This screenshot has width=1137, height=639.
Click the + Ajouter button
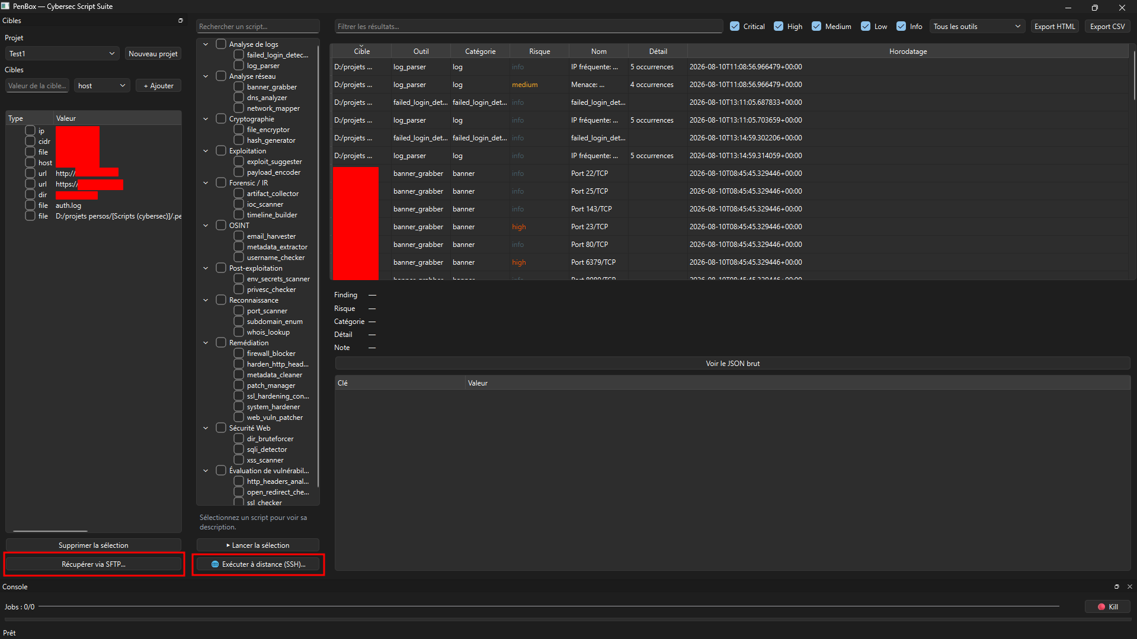[x=158, y=86]
